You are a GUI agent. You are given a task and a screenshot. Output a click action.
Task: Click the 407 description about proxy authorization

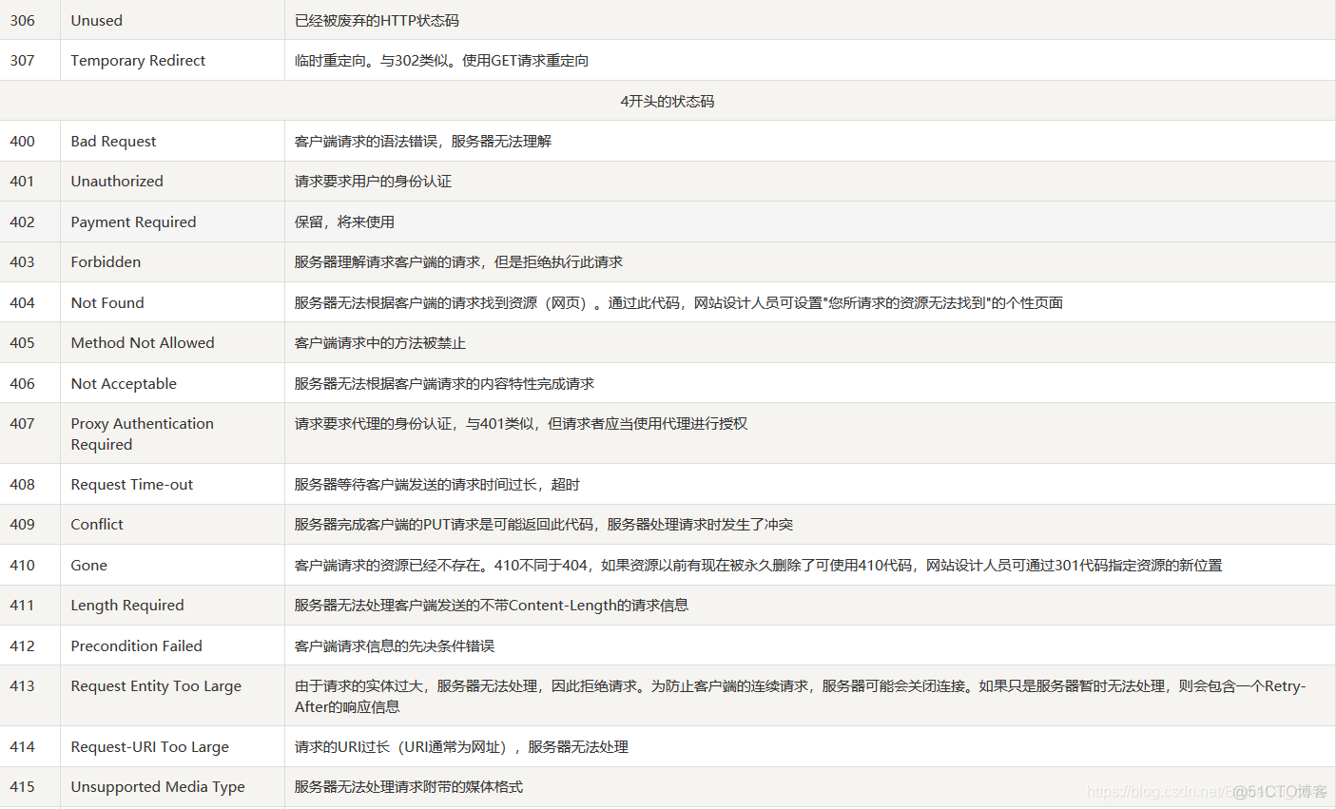(521, 423)
